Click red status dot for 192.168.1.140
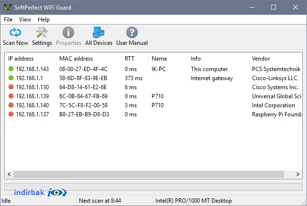 [11, 105]
